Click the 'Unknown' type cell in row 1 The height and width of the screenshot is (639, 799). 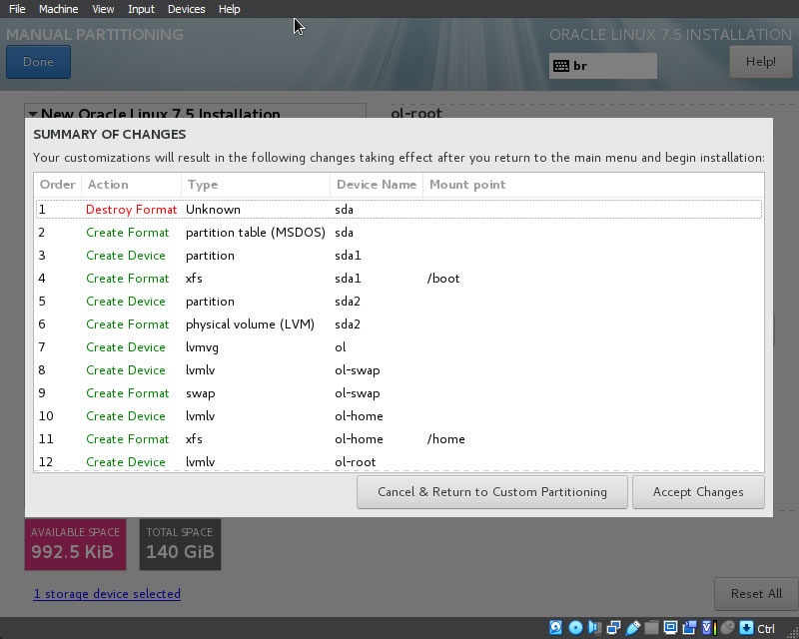[213, 210]
